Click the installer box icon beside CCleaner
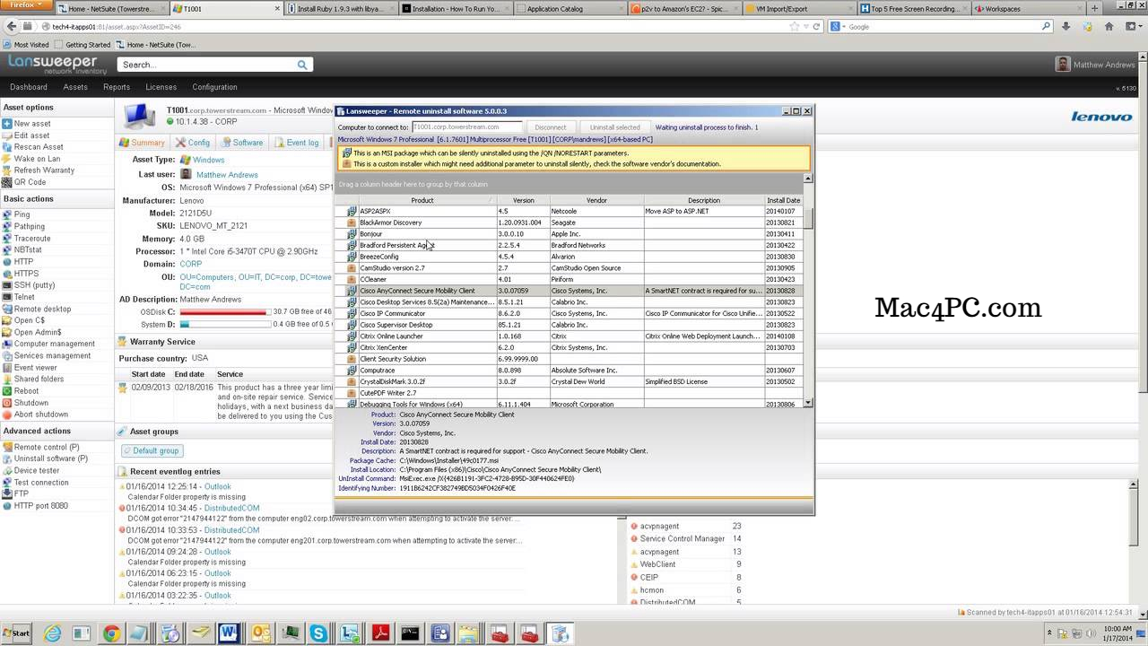This screenshot has height=646, width=1148. tap(352, 279)
